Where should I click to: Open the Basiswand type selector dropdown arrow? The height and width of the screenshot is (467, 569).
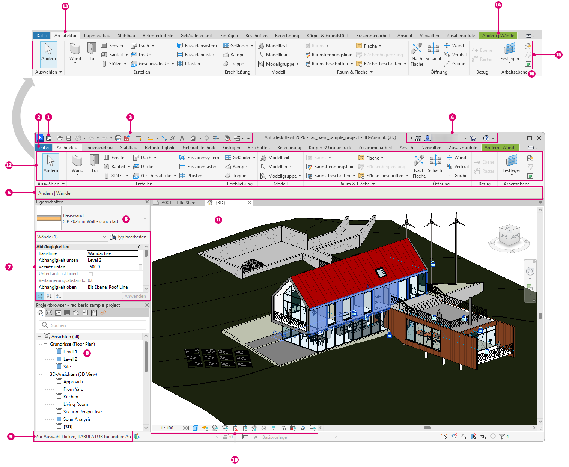pyautogui.click(x=145, y=218)
